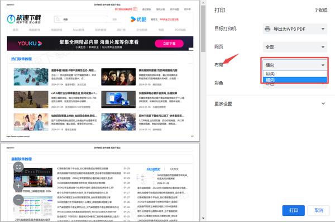Select the 纵向 option in the layout list
Screen dimensions: 335x222
[x=295, y=74]
